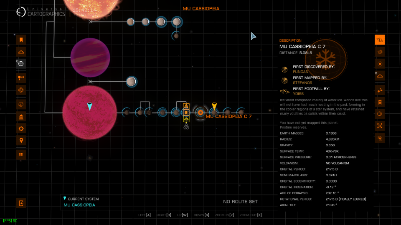The height and width of the screenshot is (225, 401).
Task: Exit the system map via exit icon
Action: coord(21,203)
